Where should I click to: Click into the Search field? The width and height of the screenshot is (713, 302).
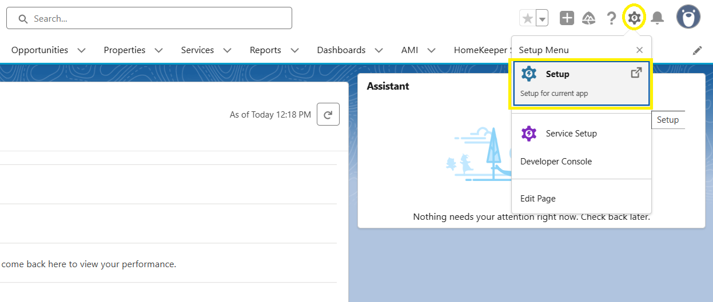click(x=154, y=18)
